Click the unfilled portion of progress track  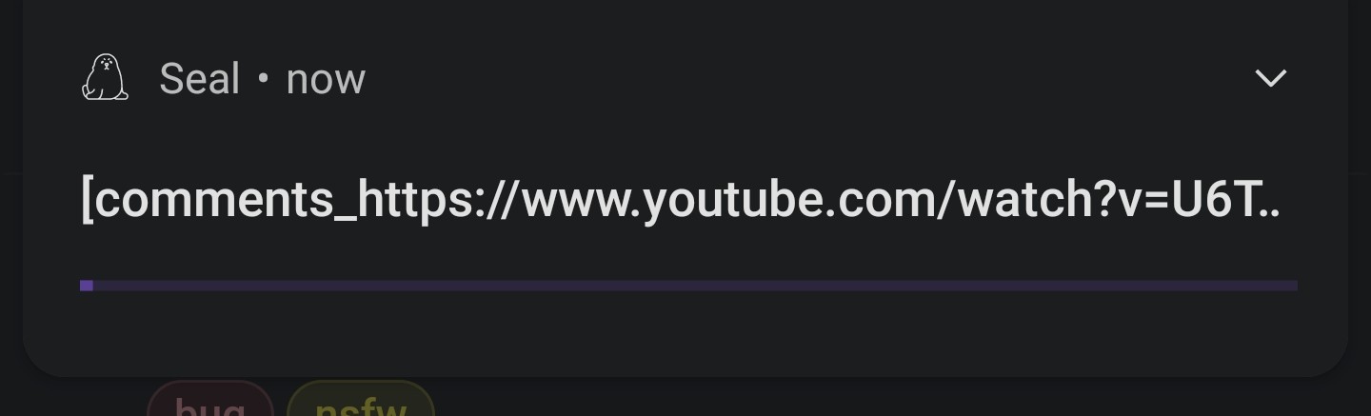coord(695,286)
